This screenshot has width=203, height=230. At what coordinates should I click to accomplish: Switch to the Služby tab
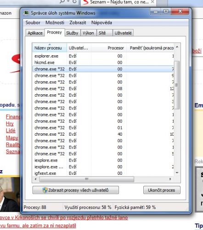tap(72, 33)
